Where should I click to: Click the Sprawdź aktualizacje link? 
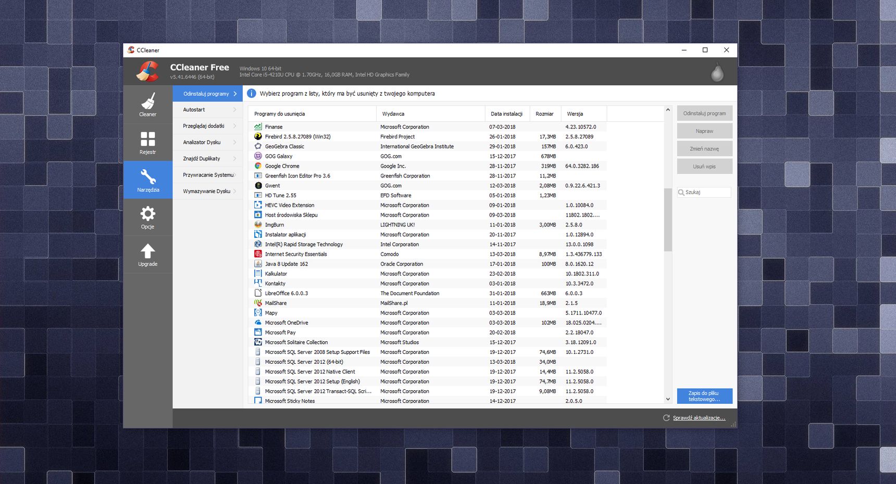coord(699,418)
